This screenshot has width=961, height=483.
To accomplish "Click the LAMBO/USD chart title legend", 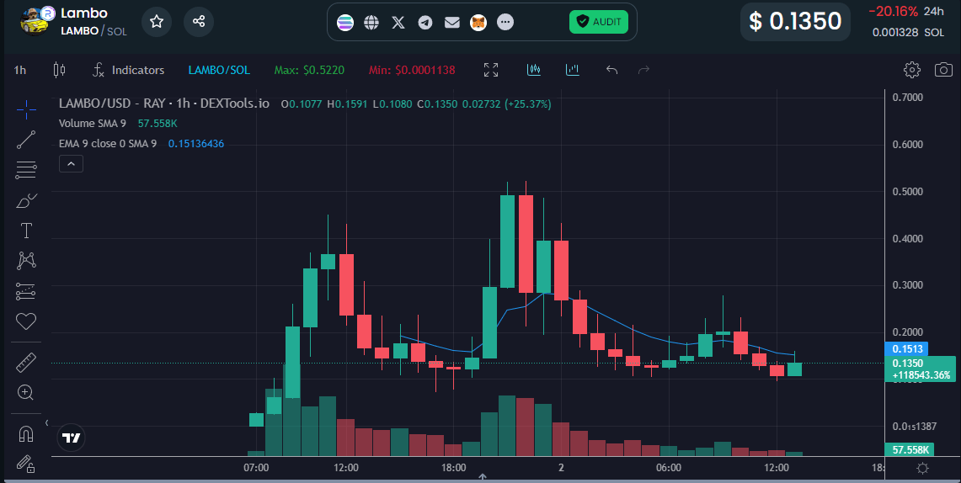I will click(x=163, y=103).
